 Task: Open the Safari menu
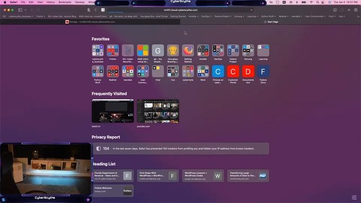coord(14,2)
